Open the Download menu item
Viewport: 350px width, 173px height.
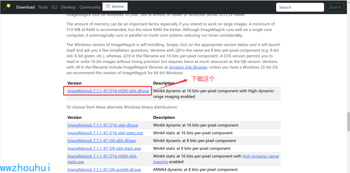click(x=26, y=7)
